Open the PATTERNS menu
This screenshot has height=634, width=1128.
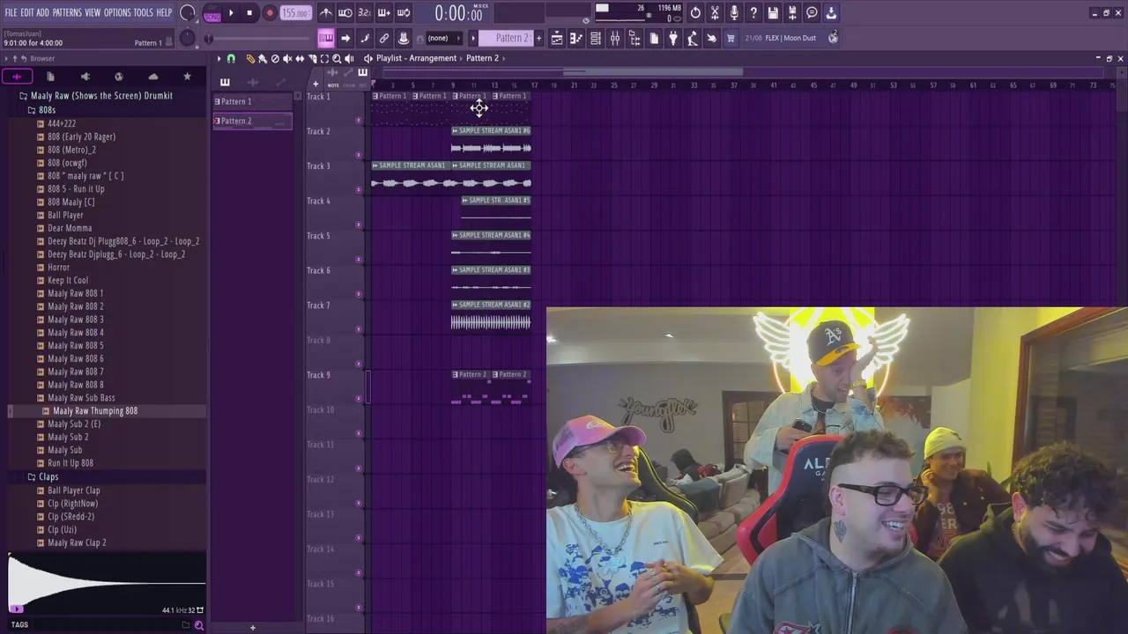tap(67, 12)
